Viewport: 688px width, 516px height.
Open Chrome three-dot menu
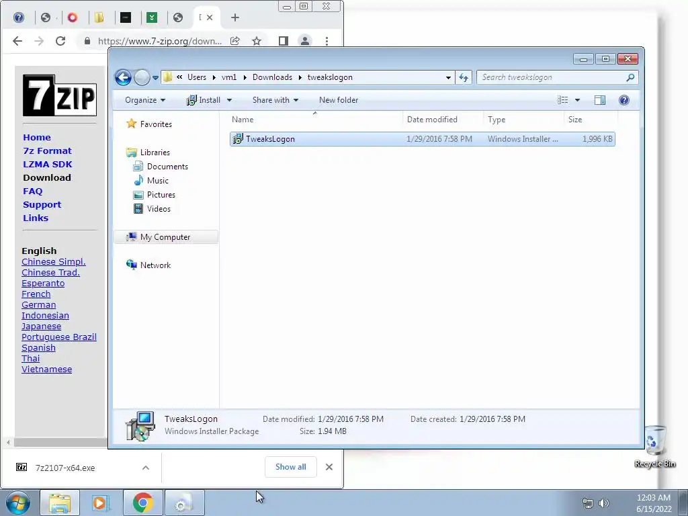pos(327,41)
